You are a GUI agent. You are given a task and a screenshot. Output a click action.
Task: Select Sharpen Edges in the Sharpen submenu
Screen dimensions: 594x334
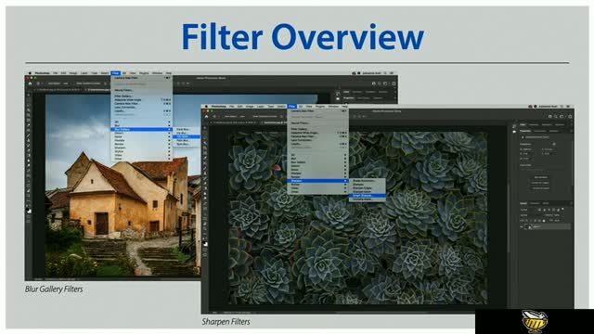368,188
